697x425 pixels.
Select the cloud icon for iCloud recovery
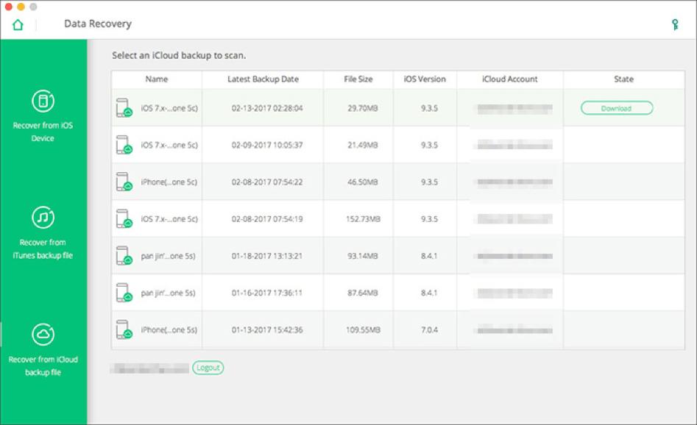click(43, 334)
